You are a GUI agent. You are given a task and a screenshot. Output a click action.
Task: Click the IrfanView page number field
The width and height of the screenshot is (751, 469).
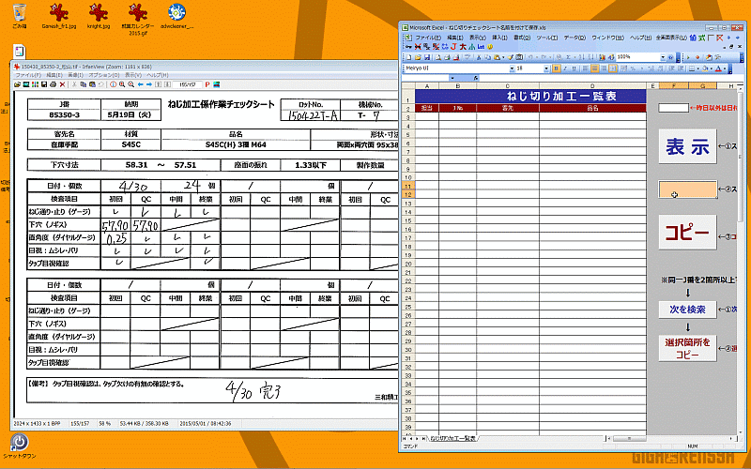187,84
